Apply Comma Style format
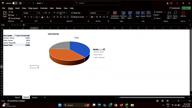 pyautogui.click(x=100, y=17)
